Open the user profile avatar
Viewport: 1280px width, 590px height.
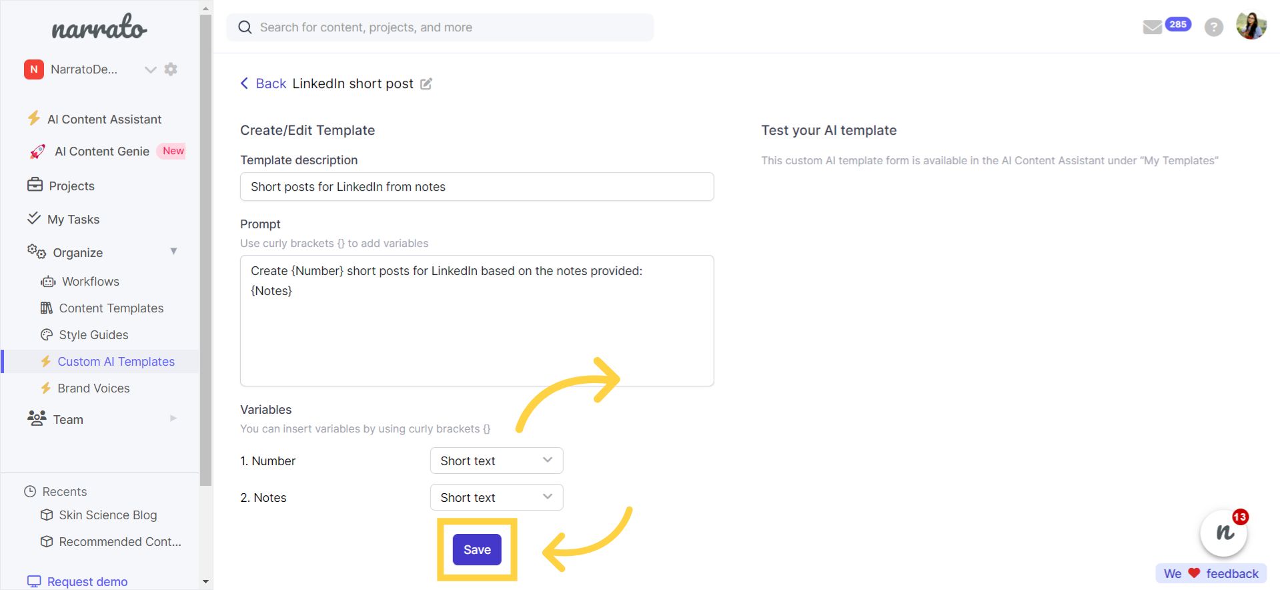pyautogui.click(x=1251, y=26)
